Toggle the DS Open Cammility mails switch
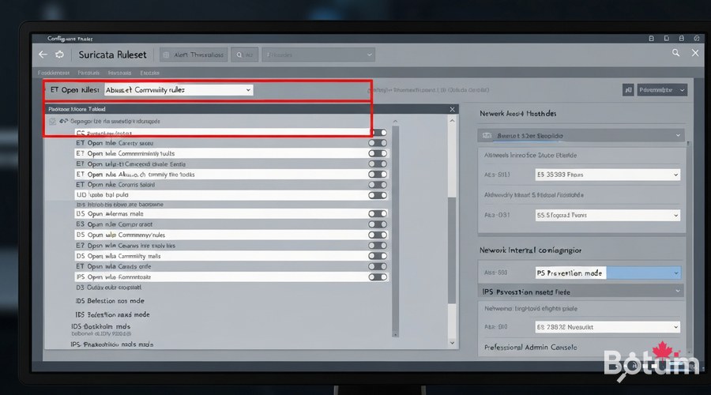This screenshot has height=395, width=711. coord(378,256)
